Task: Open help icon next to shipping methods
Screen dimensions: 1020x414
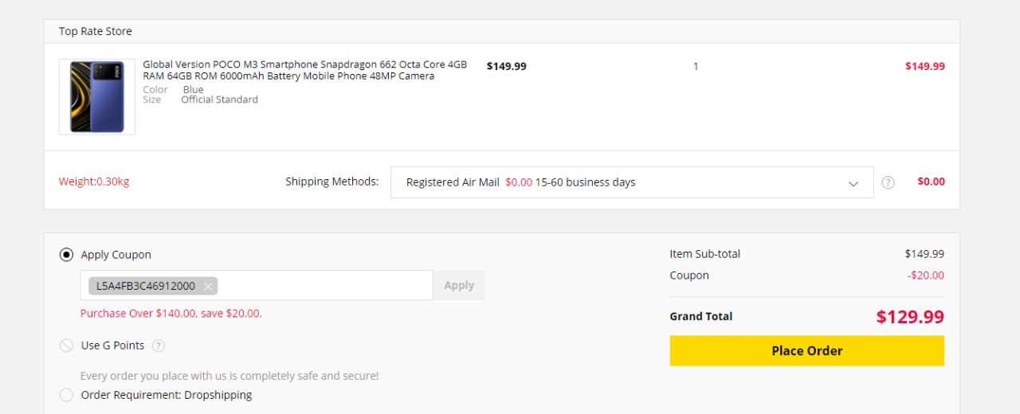Action: pos(889,182)
